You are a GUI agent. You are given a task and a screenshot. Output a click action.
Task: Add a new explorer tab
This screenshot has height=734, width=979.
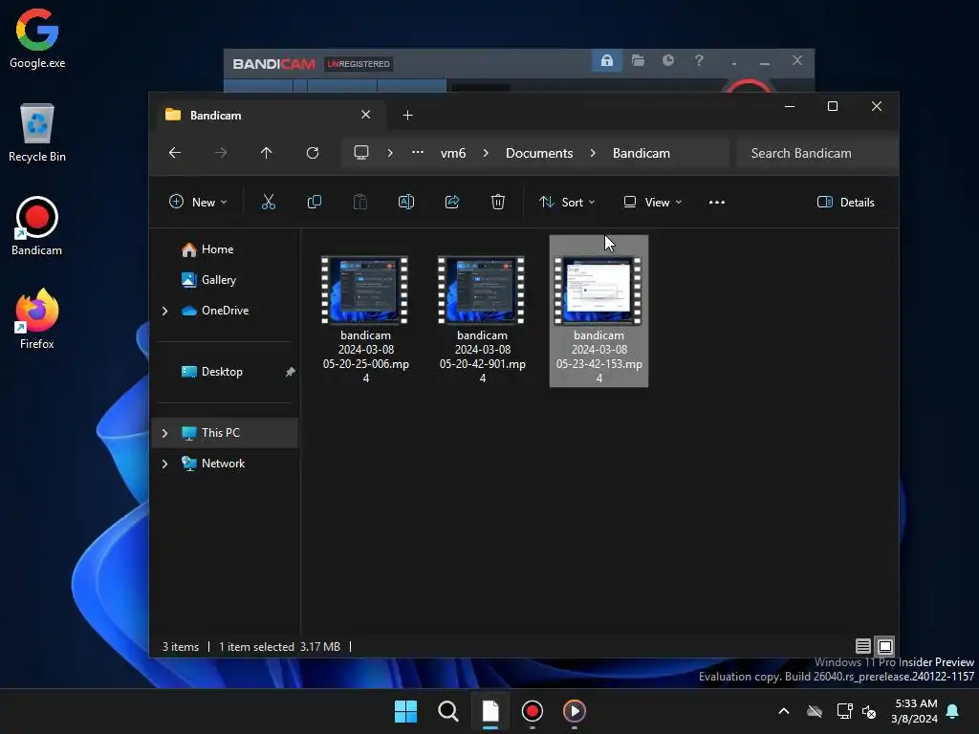pyautogui.click(x=407, y=116)
